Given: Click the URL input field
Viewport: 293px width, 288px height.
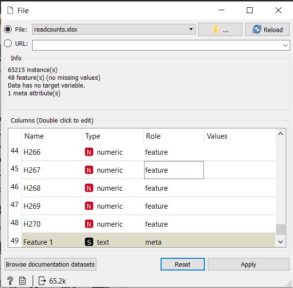Looking at the screenshot, I should [x=161, y=45].
